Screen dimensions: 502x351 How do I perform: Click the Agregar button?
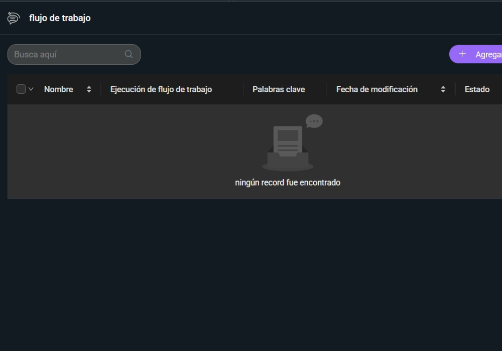tap(482, 54)
